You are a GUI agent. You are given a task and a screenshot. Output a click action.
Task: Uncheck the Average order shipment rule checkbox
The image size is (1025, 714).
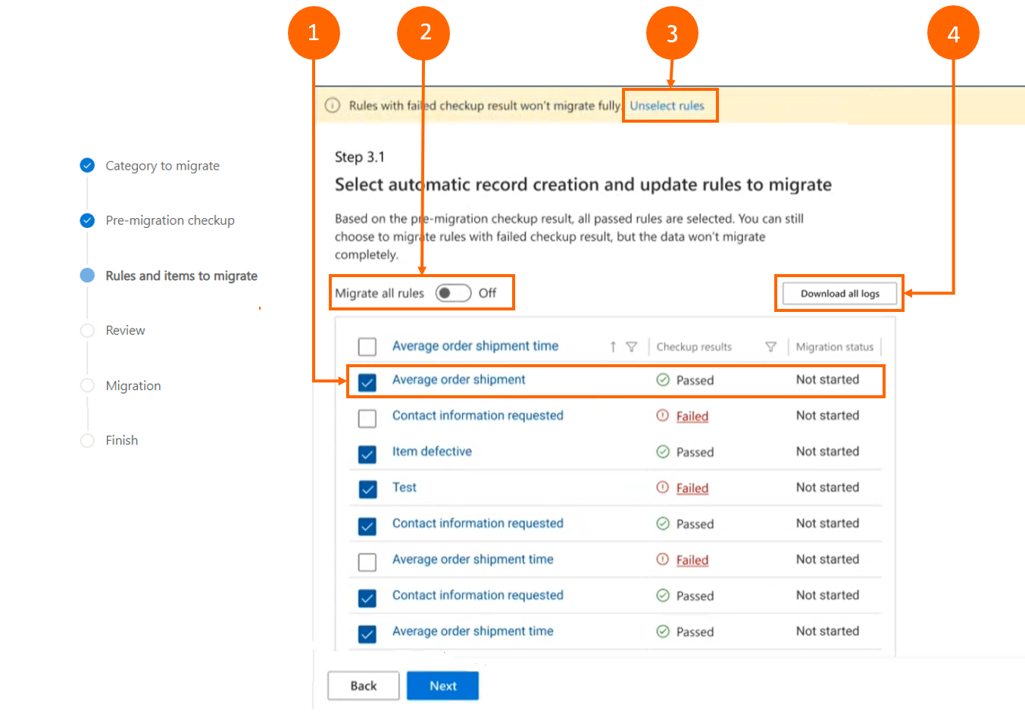pyautogui.click(x=367, y=382)
